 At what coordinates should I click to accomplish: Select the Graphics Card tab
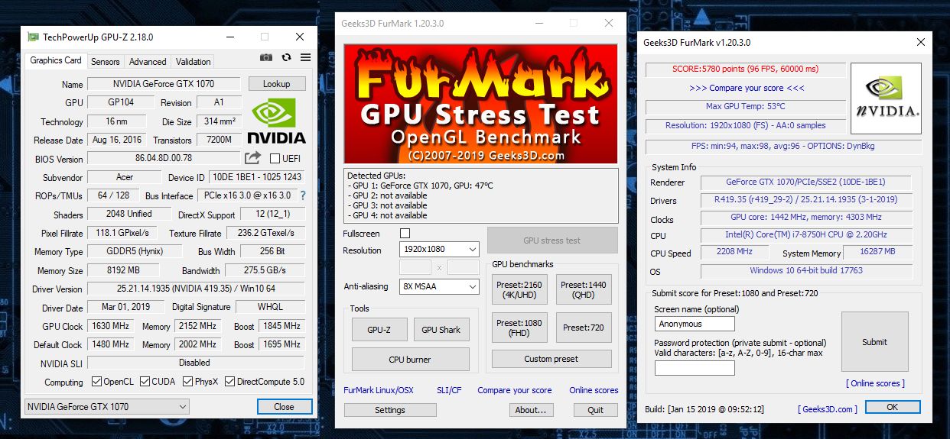[x=56, y=60]
